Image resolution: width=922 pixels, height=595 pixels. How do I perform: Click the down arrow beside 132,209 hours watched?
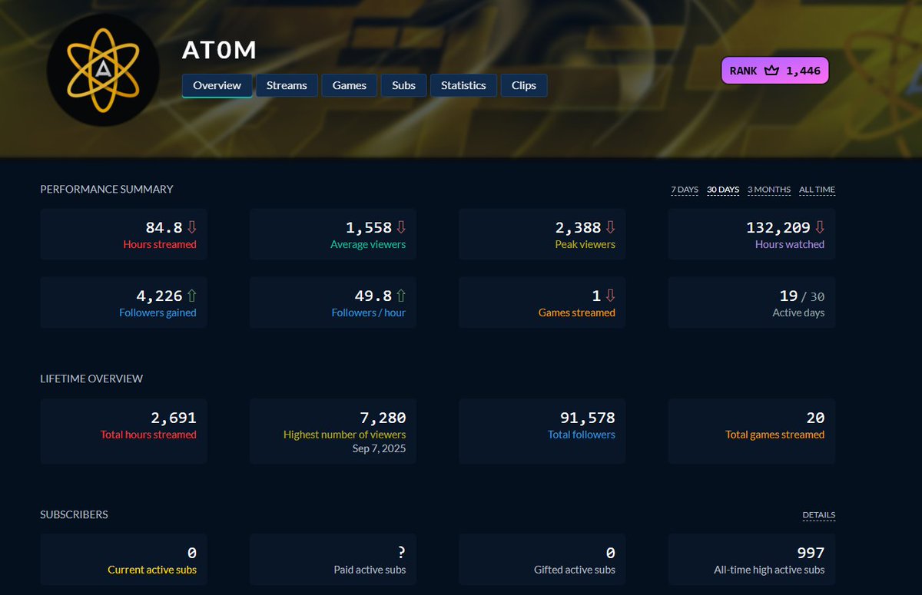[820, 227]
